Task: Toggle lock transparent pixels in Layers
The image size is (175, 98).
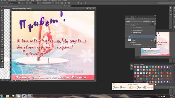Action: [x=132, y=24]
